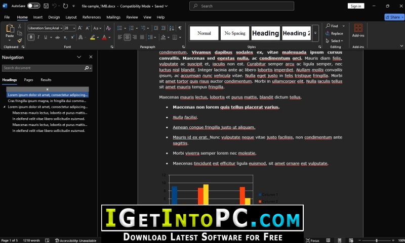Click the Accessibility status indicator

point(75,240)
